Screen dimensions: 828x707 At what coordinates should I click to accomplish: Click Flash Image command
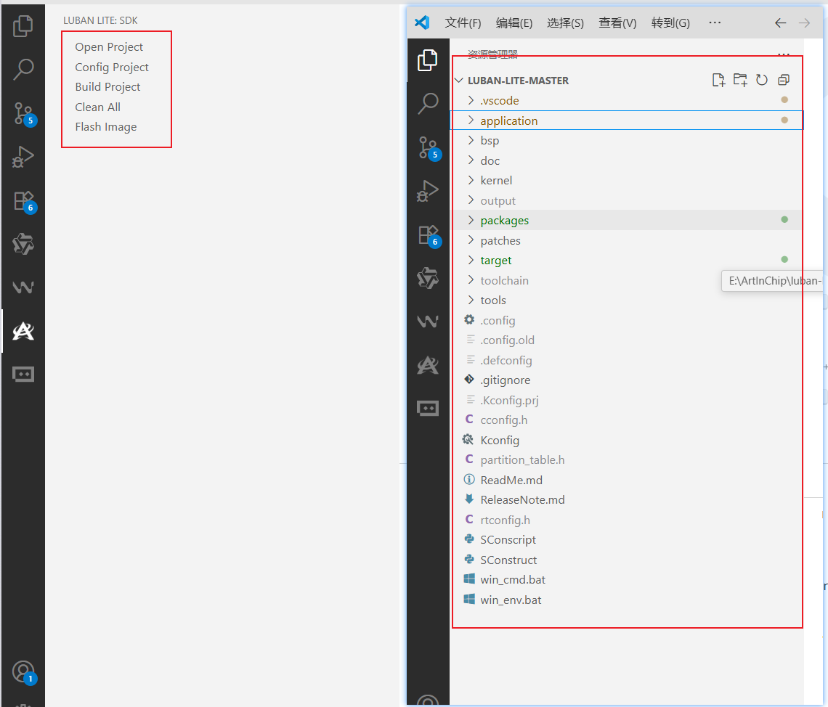tap(105, 127)
